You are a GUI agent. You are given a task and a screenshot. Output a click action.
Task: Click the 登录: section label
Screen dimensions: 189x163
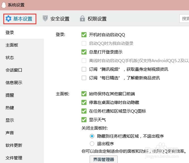pyautogui.click(x=61, y=35)
